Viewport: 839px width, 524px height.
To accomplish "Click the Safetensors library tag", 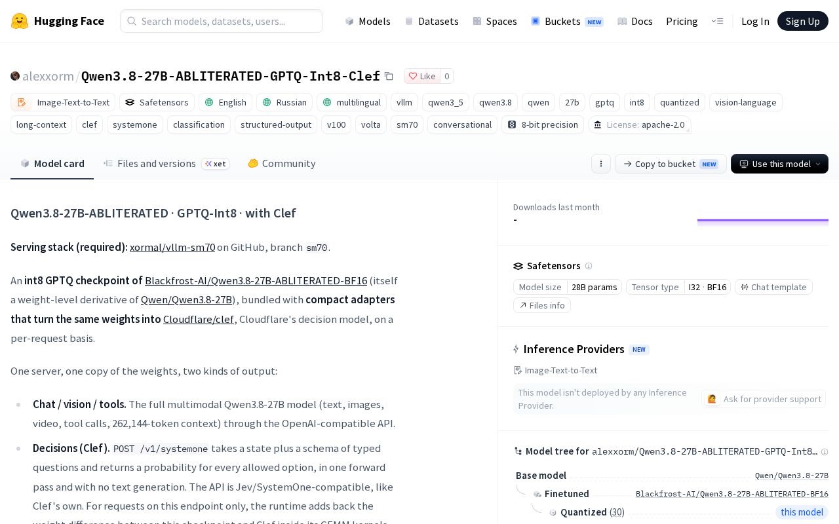I will 157,102.
